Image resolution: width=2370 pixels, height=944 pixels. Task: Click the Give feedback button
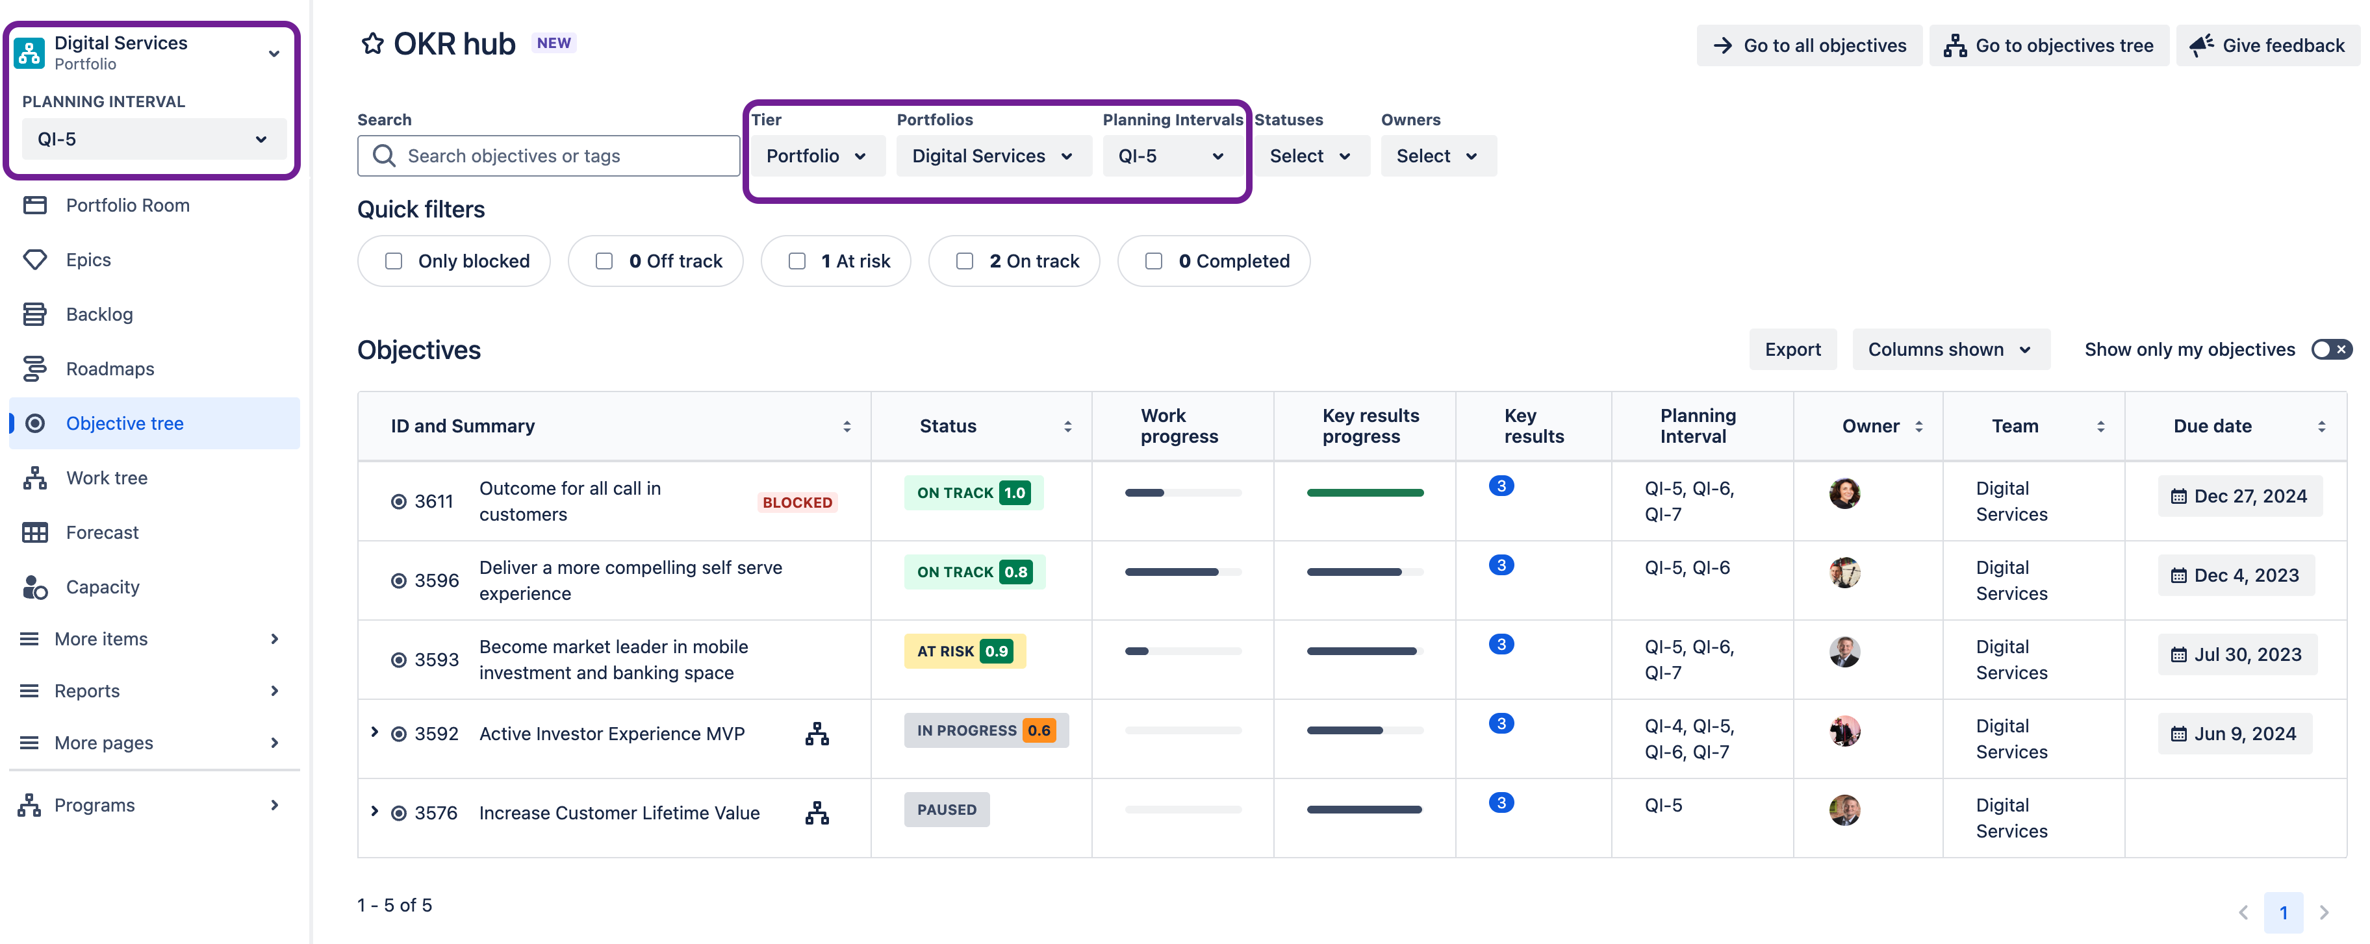tap(2268, 45)
